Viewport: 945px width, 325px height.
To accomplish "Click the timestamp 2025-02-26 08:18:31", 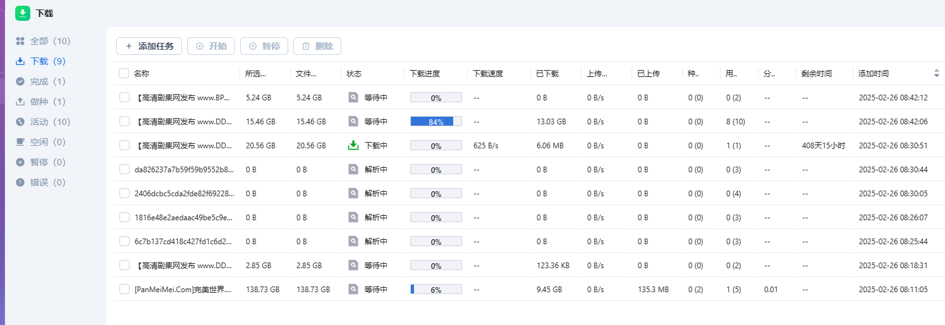I will coord(893,265).
